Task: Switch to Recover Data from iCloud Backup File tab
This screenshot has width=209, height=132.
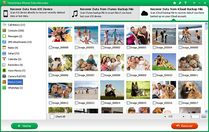Action: click(174, 13)
